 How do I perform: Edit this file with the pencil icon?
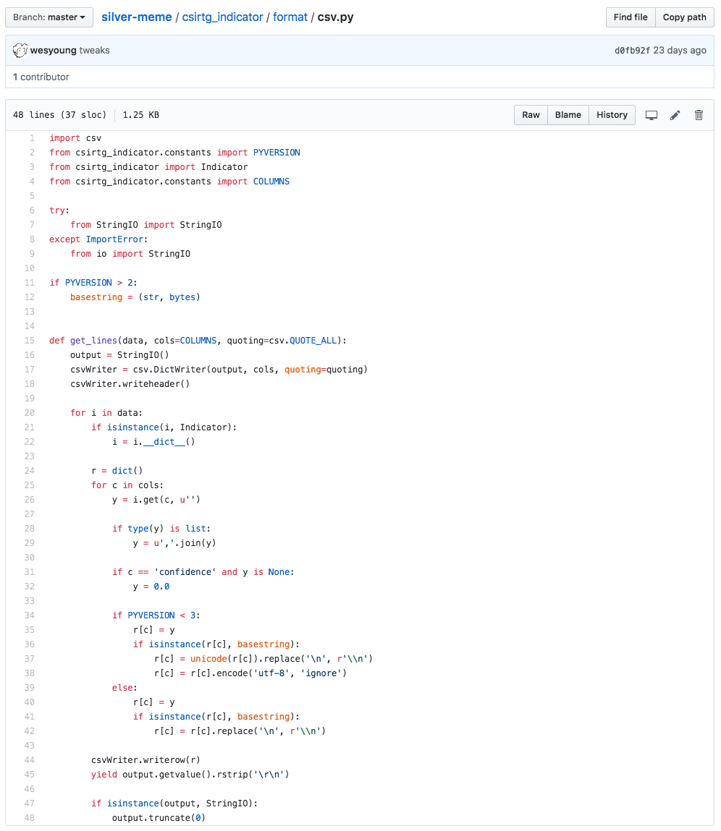675,115
